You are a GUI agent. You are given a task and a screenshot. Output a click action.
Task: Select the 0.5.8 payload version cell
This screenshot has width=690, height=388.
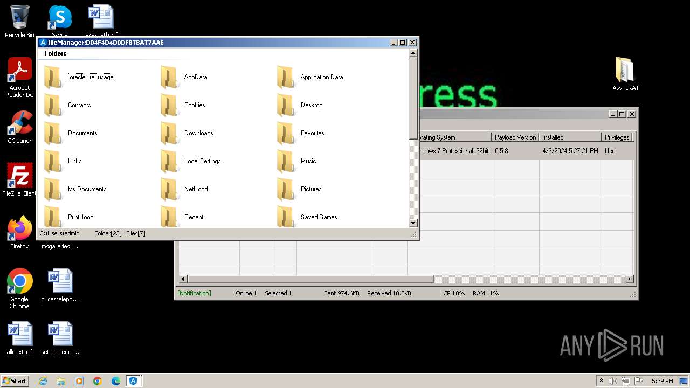(x=501, y=151)
